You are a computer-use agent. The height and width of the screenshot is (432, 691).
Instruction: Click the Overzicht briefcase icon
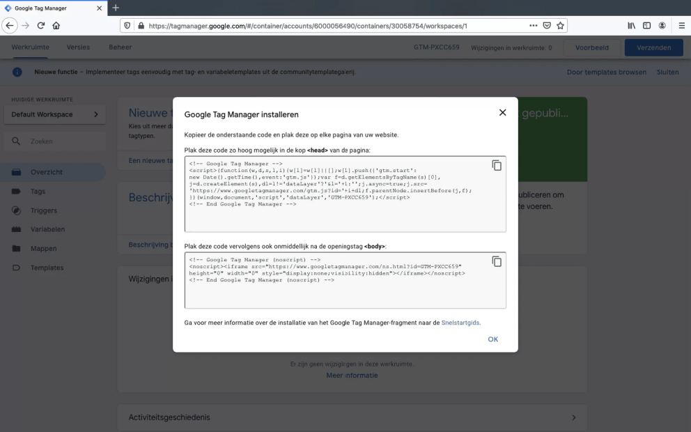[16, 172]
